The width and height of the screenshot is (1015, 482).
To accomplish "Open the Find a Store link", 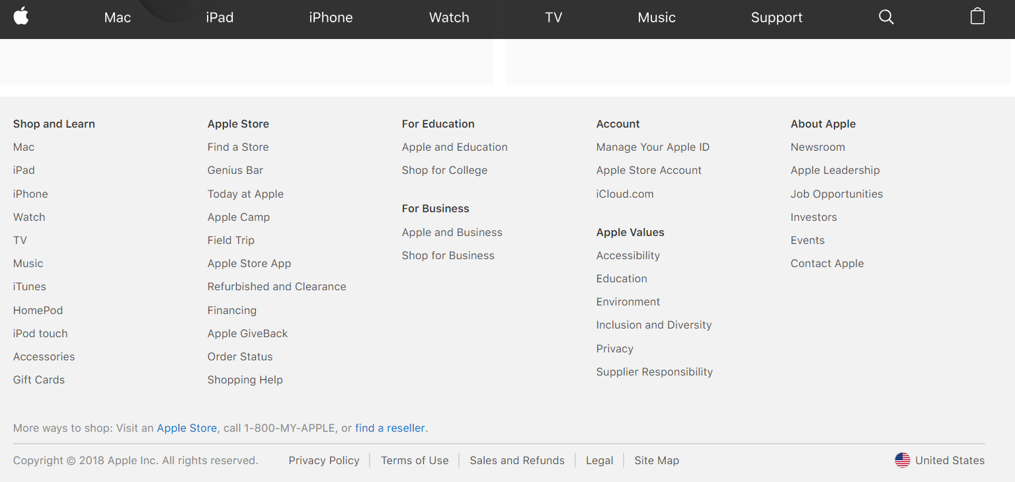I will pos(238,147).
